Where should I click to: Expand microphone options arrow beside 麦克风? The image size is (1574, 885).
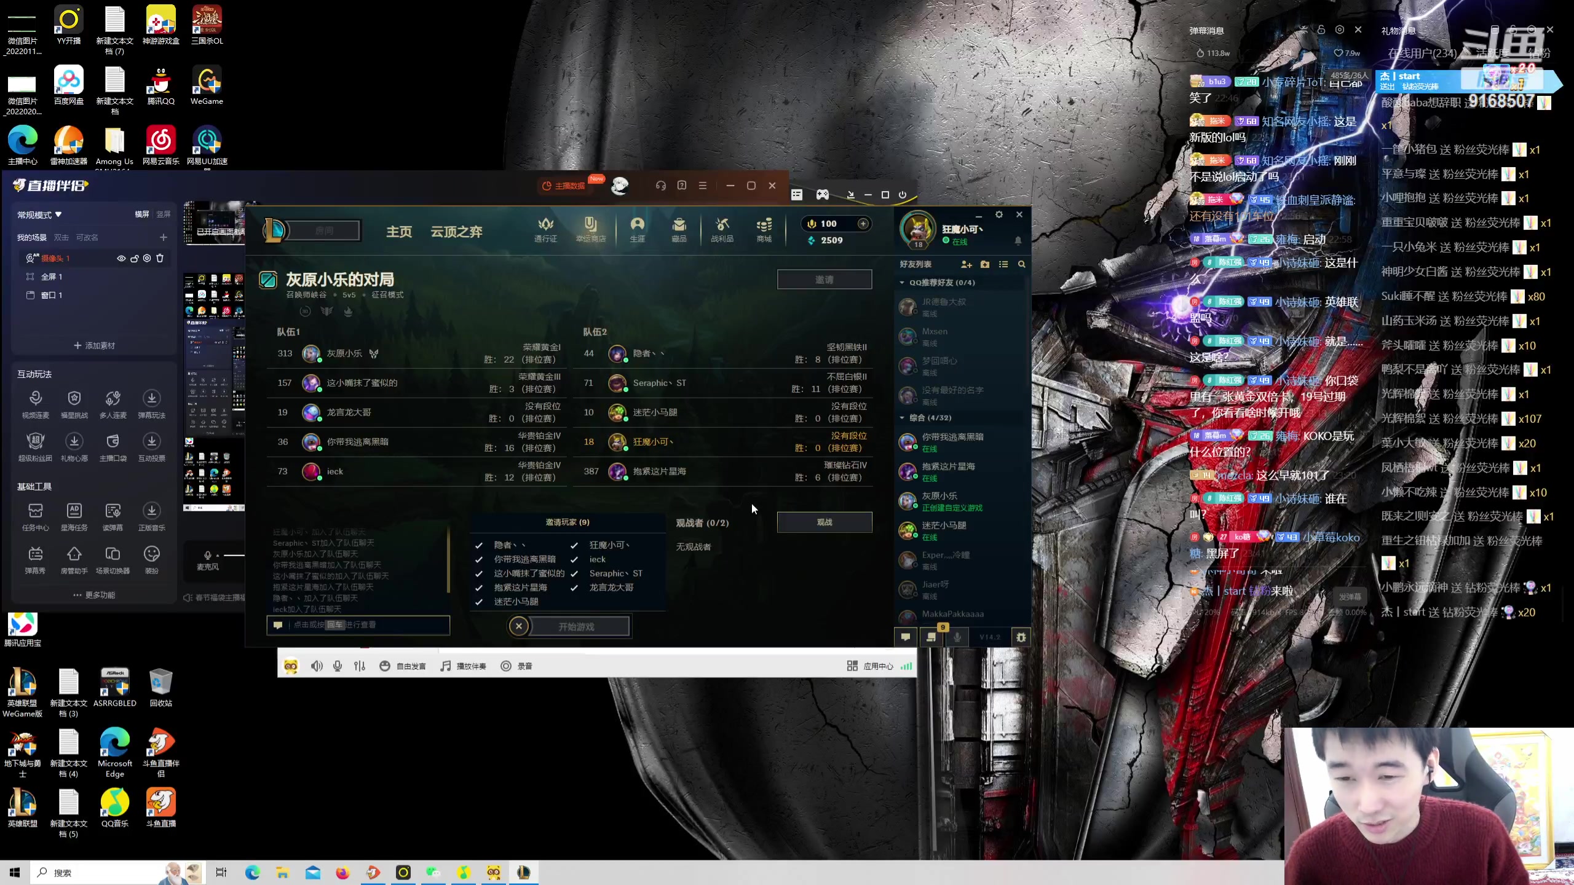point(217,555)
